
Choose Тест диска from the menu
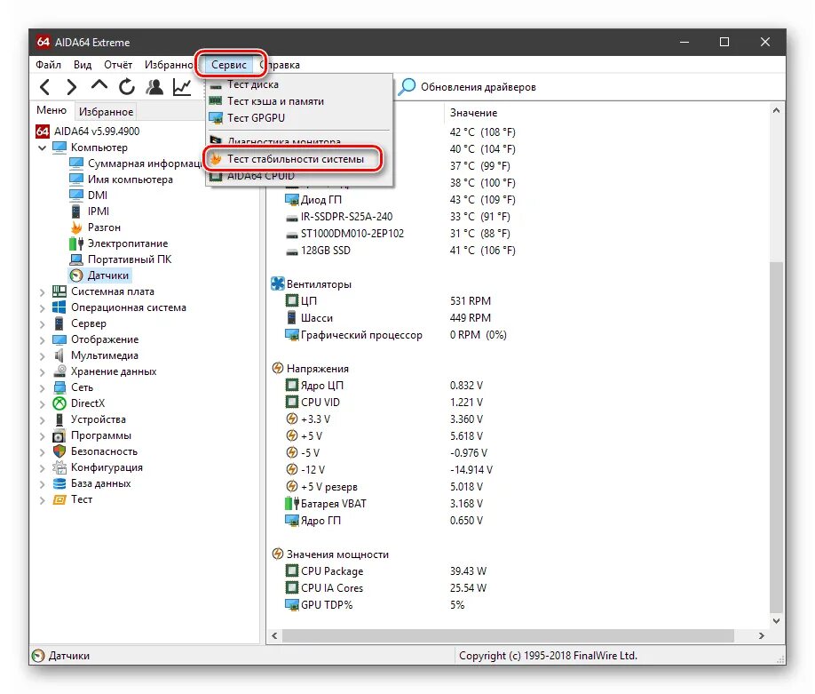click(x=299, y=84)
